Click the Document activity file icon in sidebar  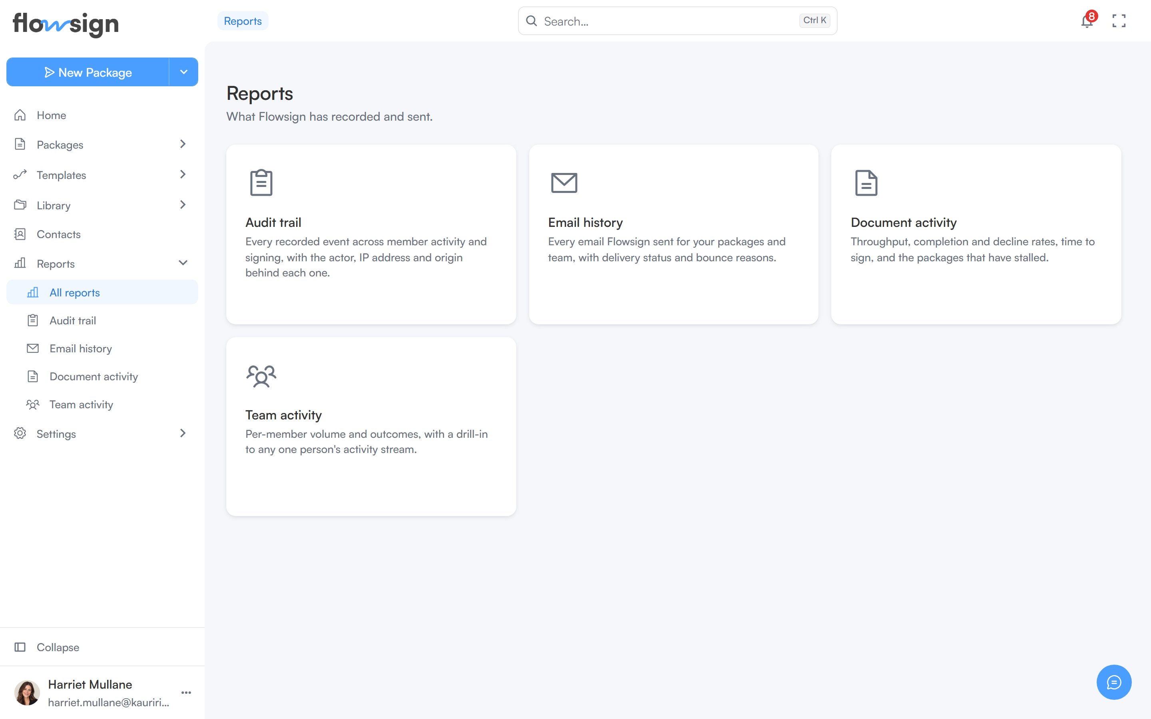[x=33, y=376]
